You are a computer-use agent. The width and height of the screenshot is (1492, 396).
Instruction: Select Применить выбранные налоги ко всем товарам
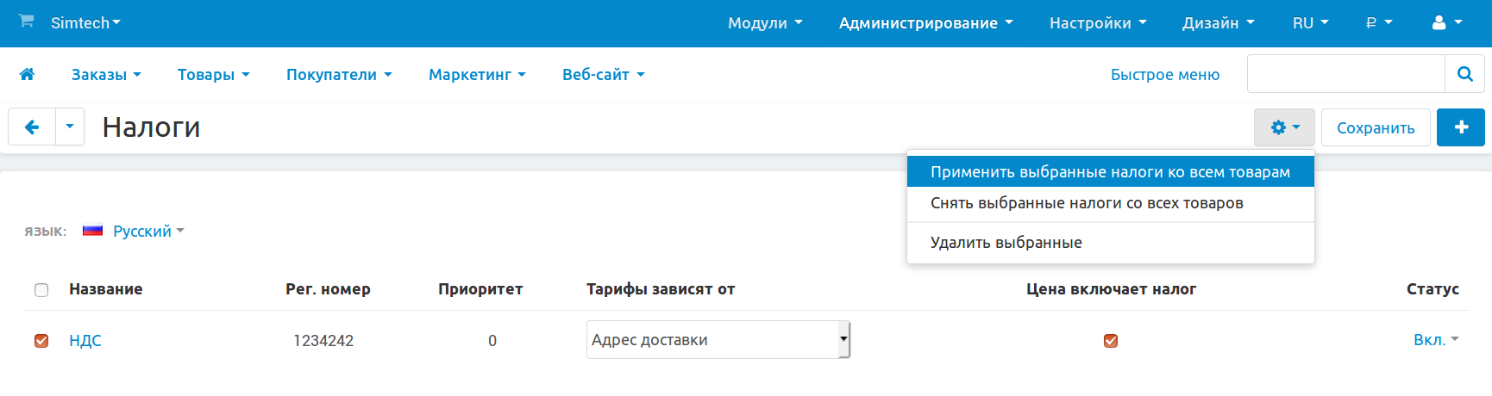coord(1110,172)
